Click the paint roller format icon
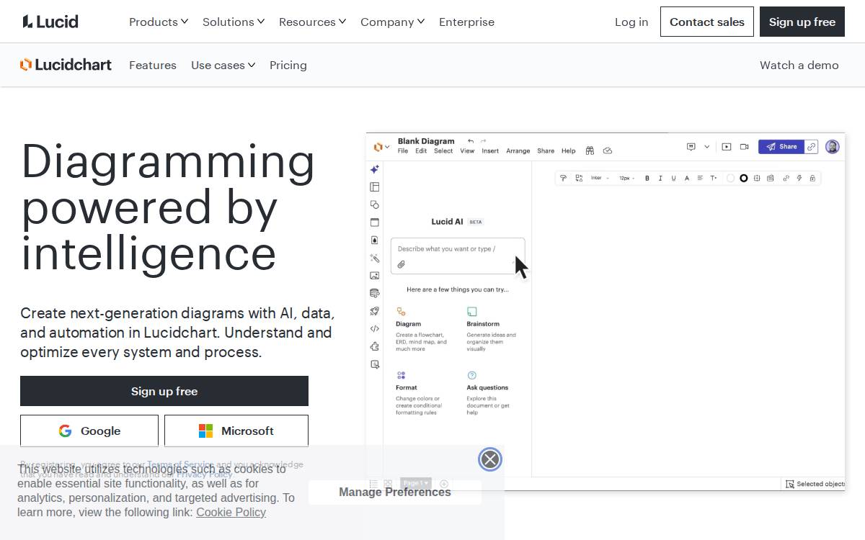865x540 pixels. [x=564, y=178]
